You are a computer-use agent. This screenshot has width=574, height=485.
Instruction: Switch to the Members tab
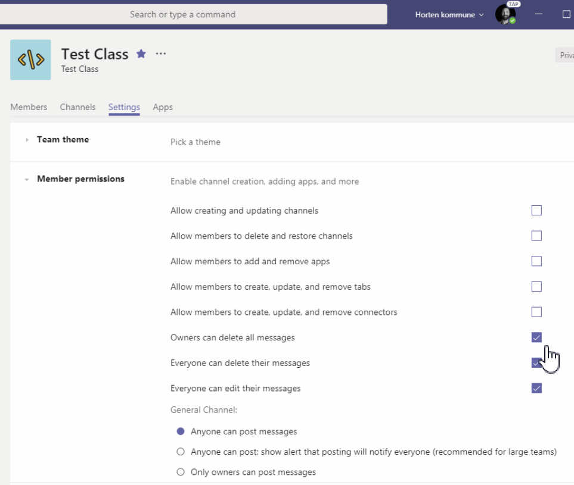[29, 107]
